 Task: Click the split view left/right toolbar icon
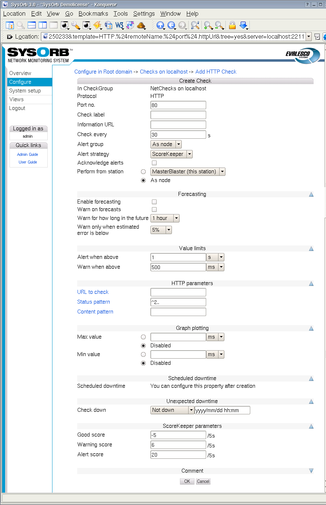point(43,25)
